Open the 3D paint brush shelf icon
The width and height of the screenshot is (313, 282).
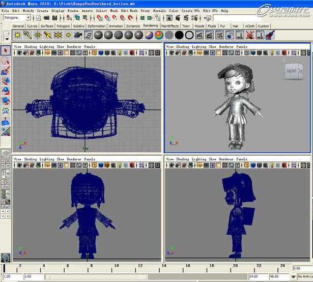point(270,35)
